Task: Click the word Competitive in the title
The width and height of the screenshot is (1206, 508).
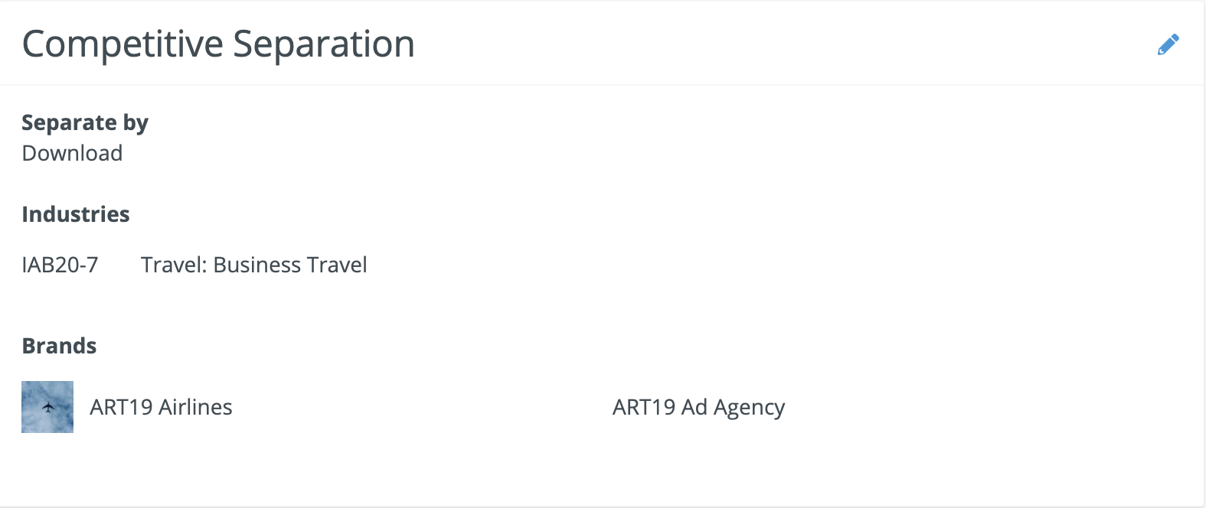Action: coord(123,44)
